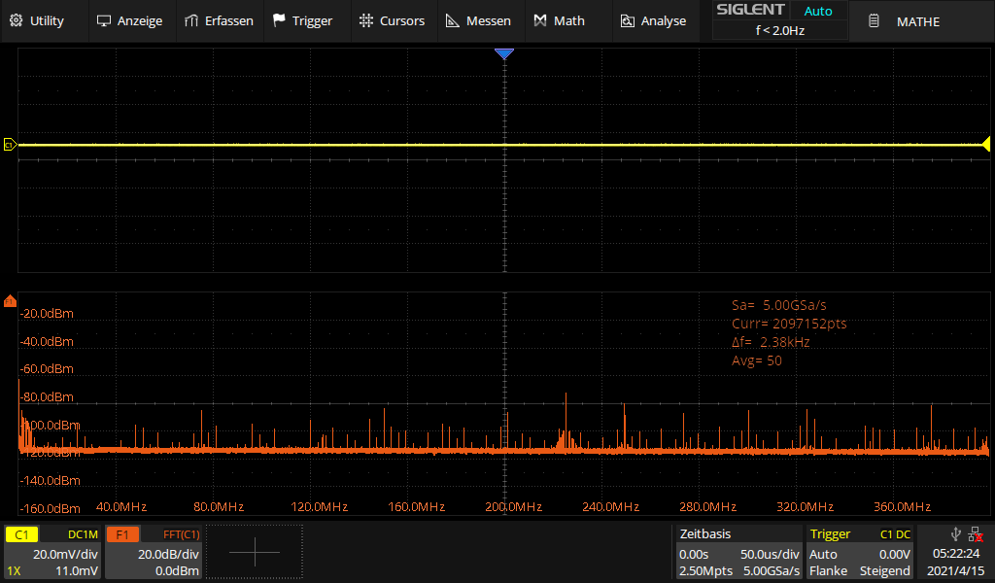
Task: Open the Math menu
Action: pos(559,21)
